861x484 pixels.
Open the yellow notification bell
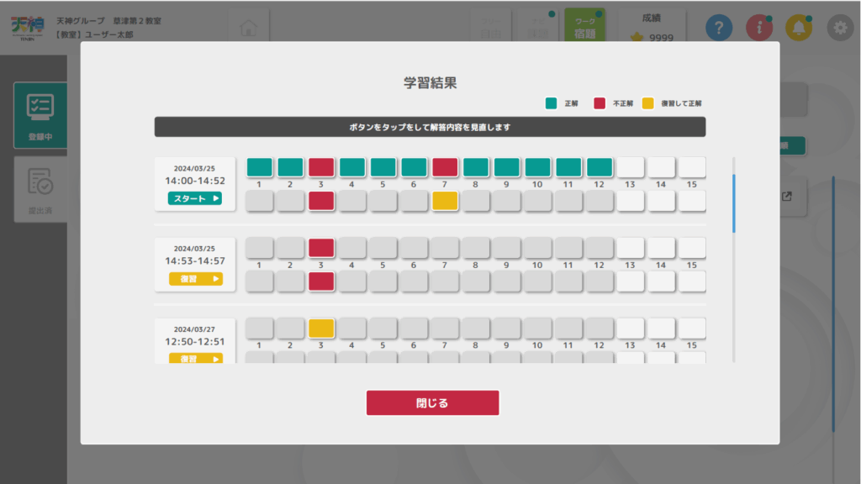(x=800, y=28)
